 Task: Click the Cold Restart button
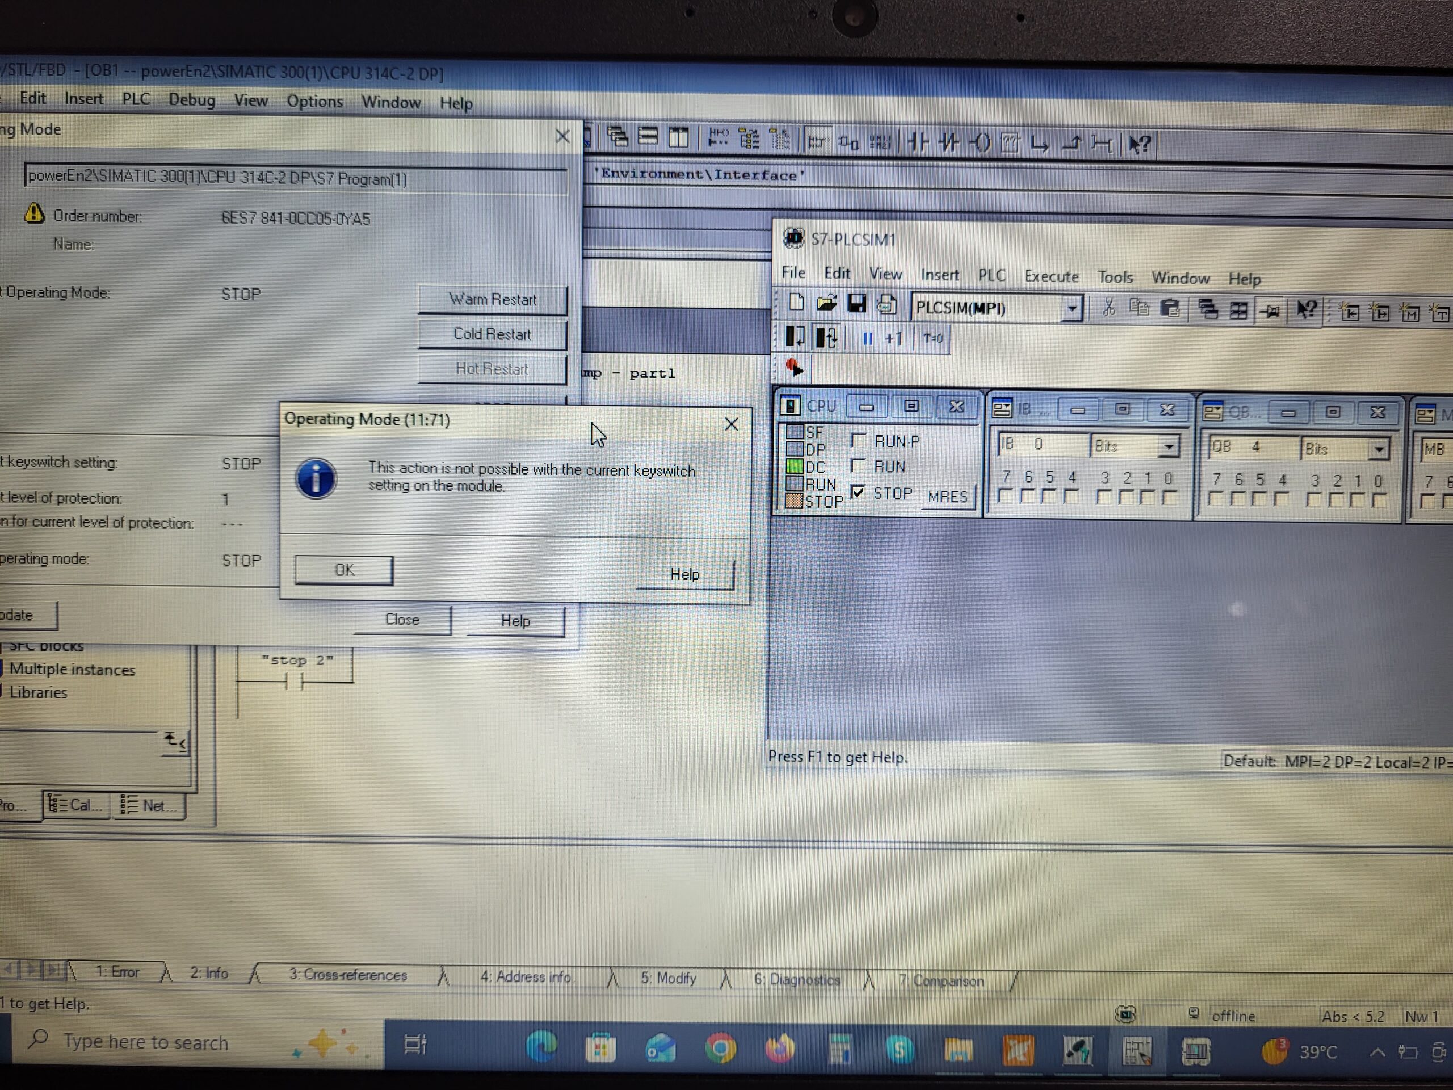click(493, 334)
